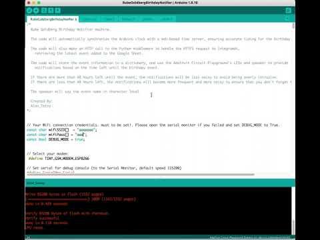The image size is (320, 240).
Task: Click the Arduino window title text
Action: [x=160, y=3]
